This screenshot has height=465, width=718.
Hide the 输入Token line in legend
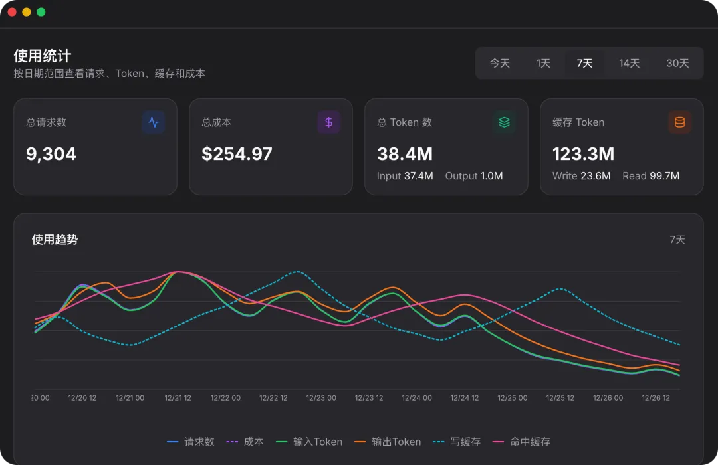click(x=309, y=442)
